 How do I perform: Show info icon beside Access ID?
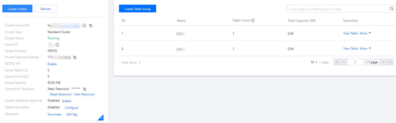57,44
